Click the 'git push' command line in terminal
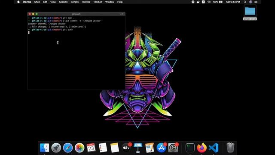Image resolution: width=275 pixels, height=155 pixels. coord(51,30)
